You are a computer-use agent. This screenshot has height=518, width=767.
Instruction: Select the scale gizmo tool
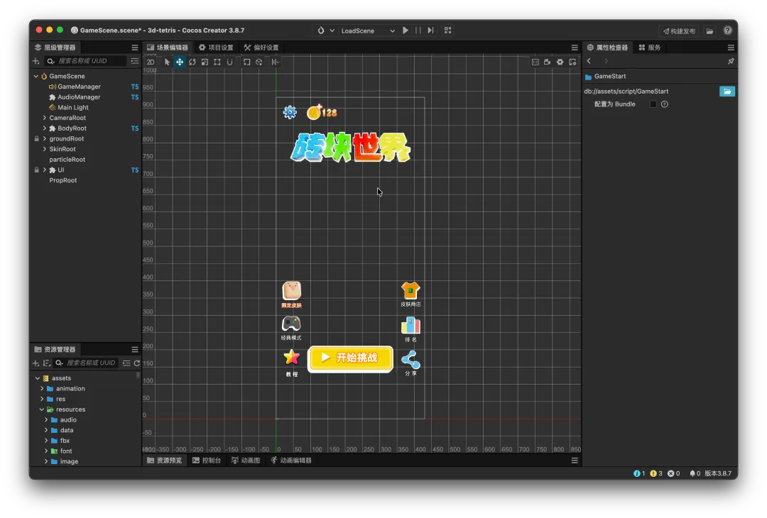coord(205,62)
